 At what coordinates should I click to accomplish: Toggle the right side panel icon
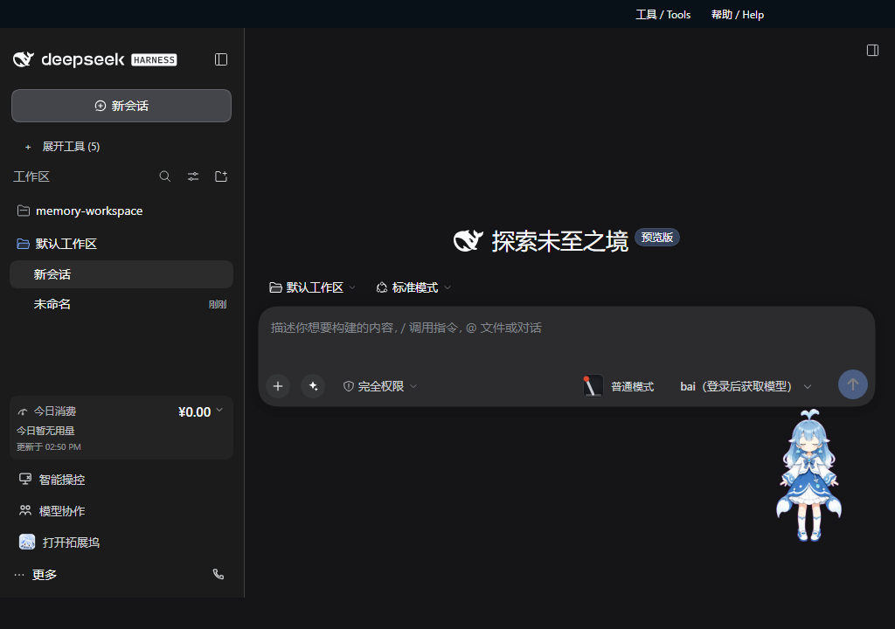coord(872,50)
